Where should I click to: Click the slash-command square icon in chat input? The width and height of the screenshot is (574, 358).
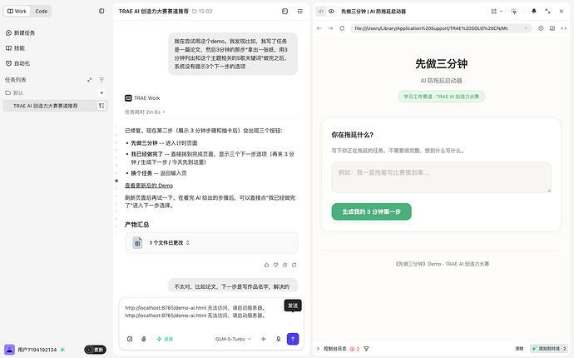click(130, 339)
